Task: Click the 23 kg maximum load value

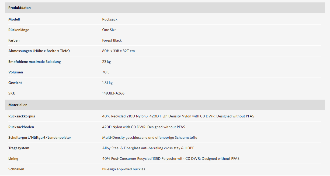Action: (106, 62)
